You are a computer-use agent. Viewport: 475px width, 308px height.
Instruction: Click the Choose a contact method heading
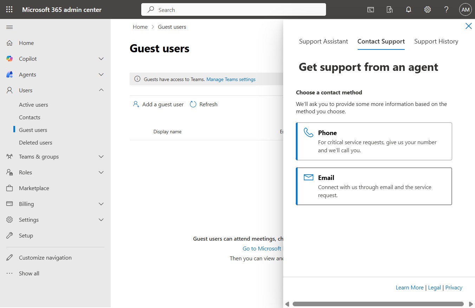pos(329,92)
